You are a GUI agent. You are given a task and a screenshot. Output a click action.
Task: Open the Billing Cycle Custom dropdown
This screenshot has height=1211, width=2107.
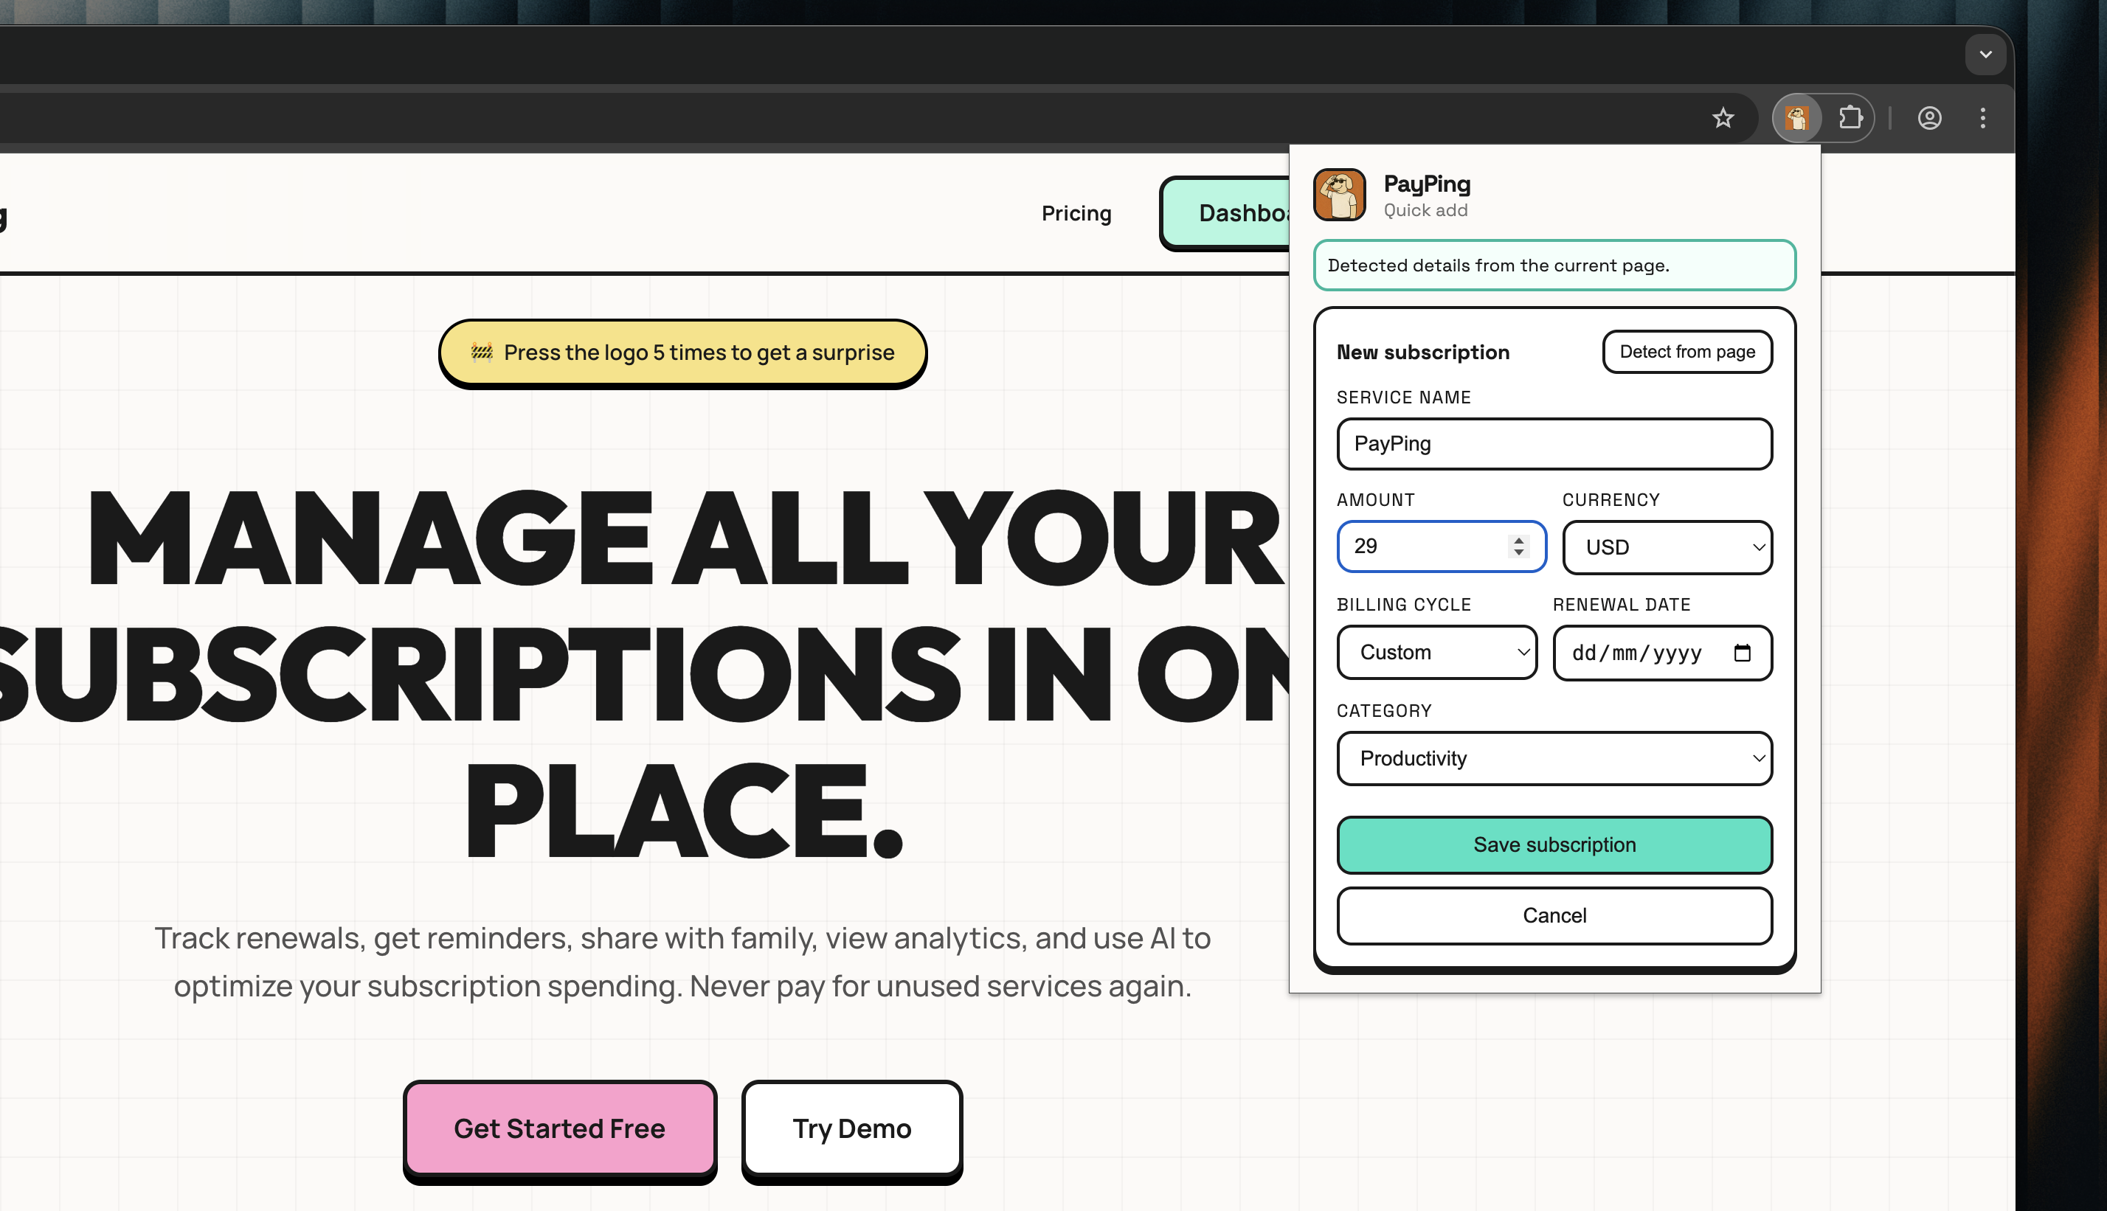point(1436,652)
